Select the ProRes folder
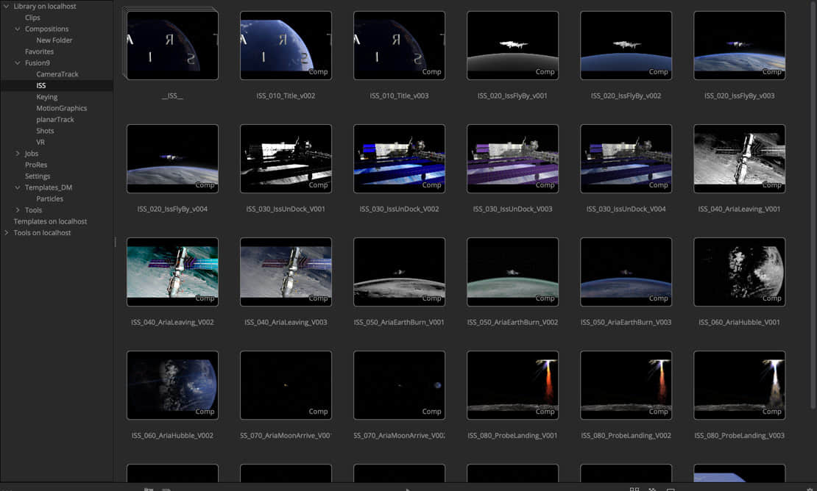Screen dimensions: 817x491 pyautogui.click(x=36, y=165)
